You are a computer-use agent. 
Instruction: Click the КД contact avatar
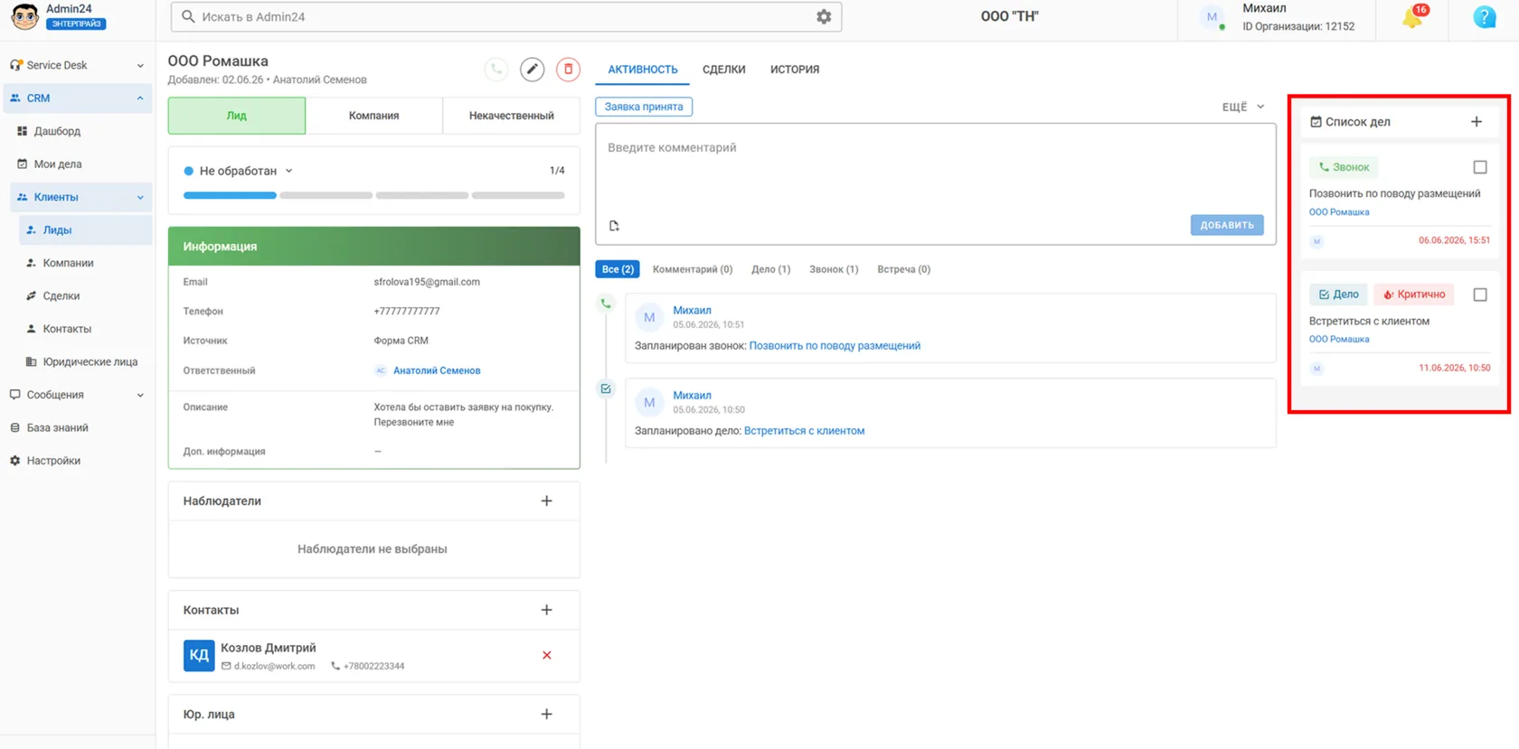tap(199, 655)
